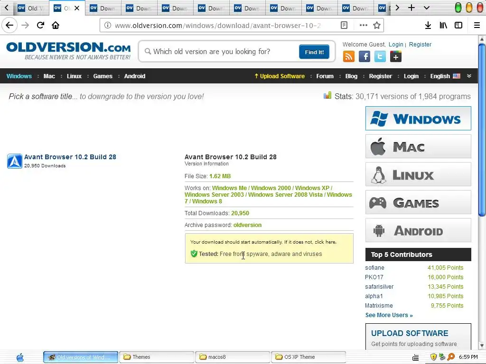This screenshot has height=364, width=486.
Task: Switch to Themes taskbar window
Action: tap(157, 357)
